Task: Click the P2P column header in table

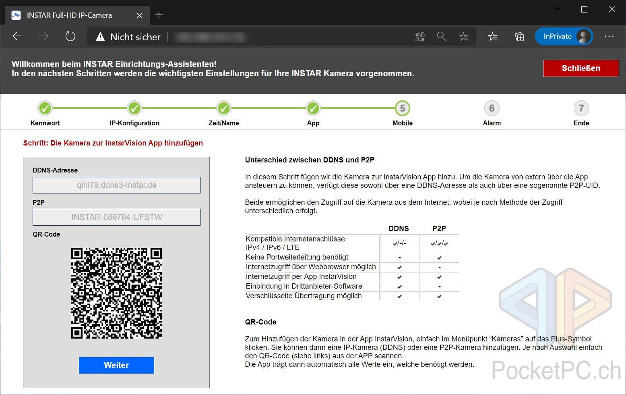Action: 439,228
